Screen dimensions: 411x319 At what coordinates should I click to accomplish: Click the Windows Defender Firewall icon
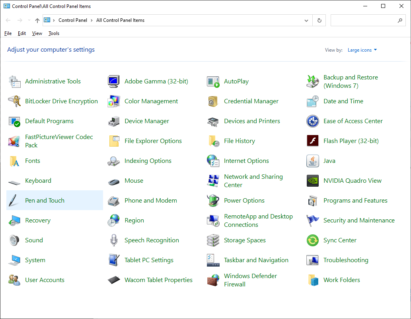point(213,280)
